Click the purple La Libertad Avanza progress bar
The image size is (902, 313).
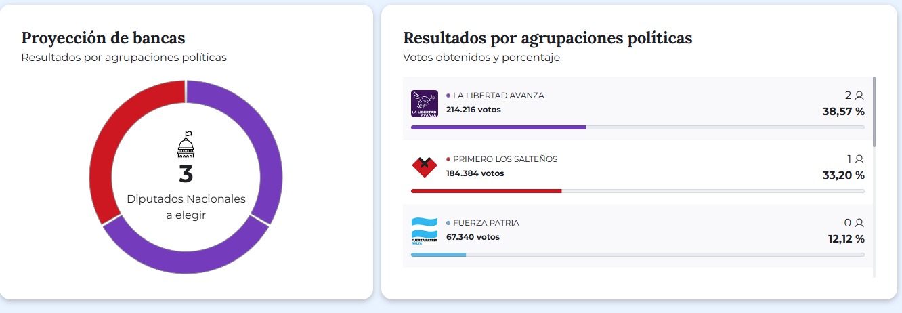coord(498,127)
